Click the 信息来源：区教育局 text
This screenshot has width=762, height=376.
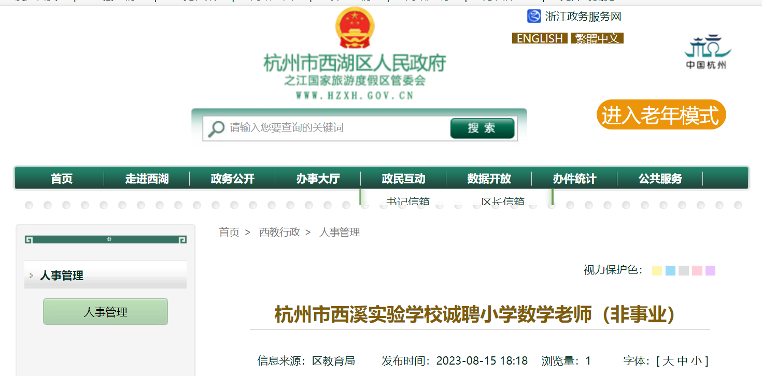coord(306,360)
